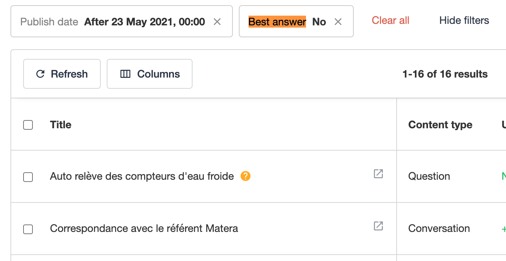Open Auto relève des compteurs d'eau froide

[142, 176]
